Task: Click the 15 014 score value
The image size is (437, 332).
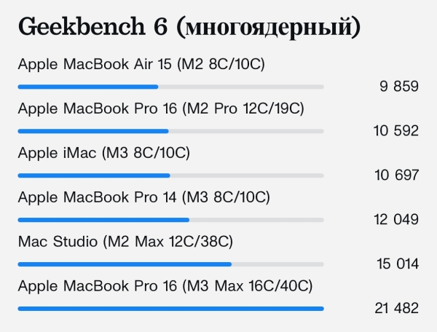Action: pos(398,264)
